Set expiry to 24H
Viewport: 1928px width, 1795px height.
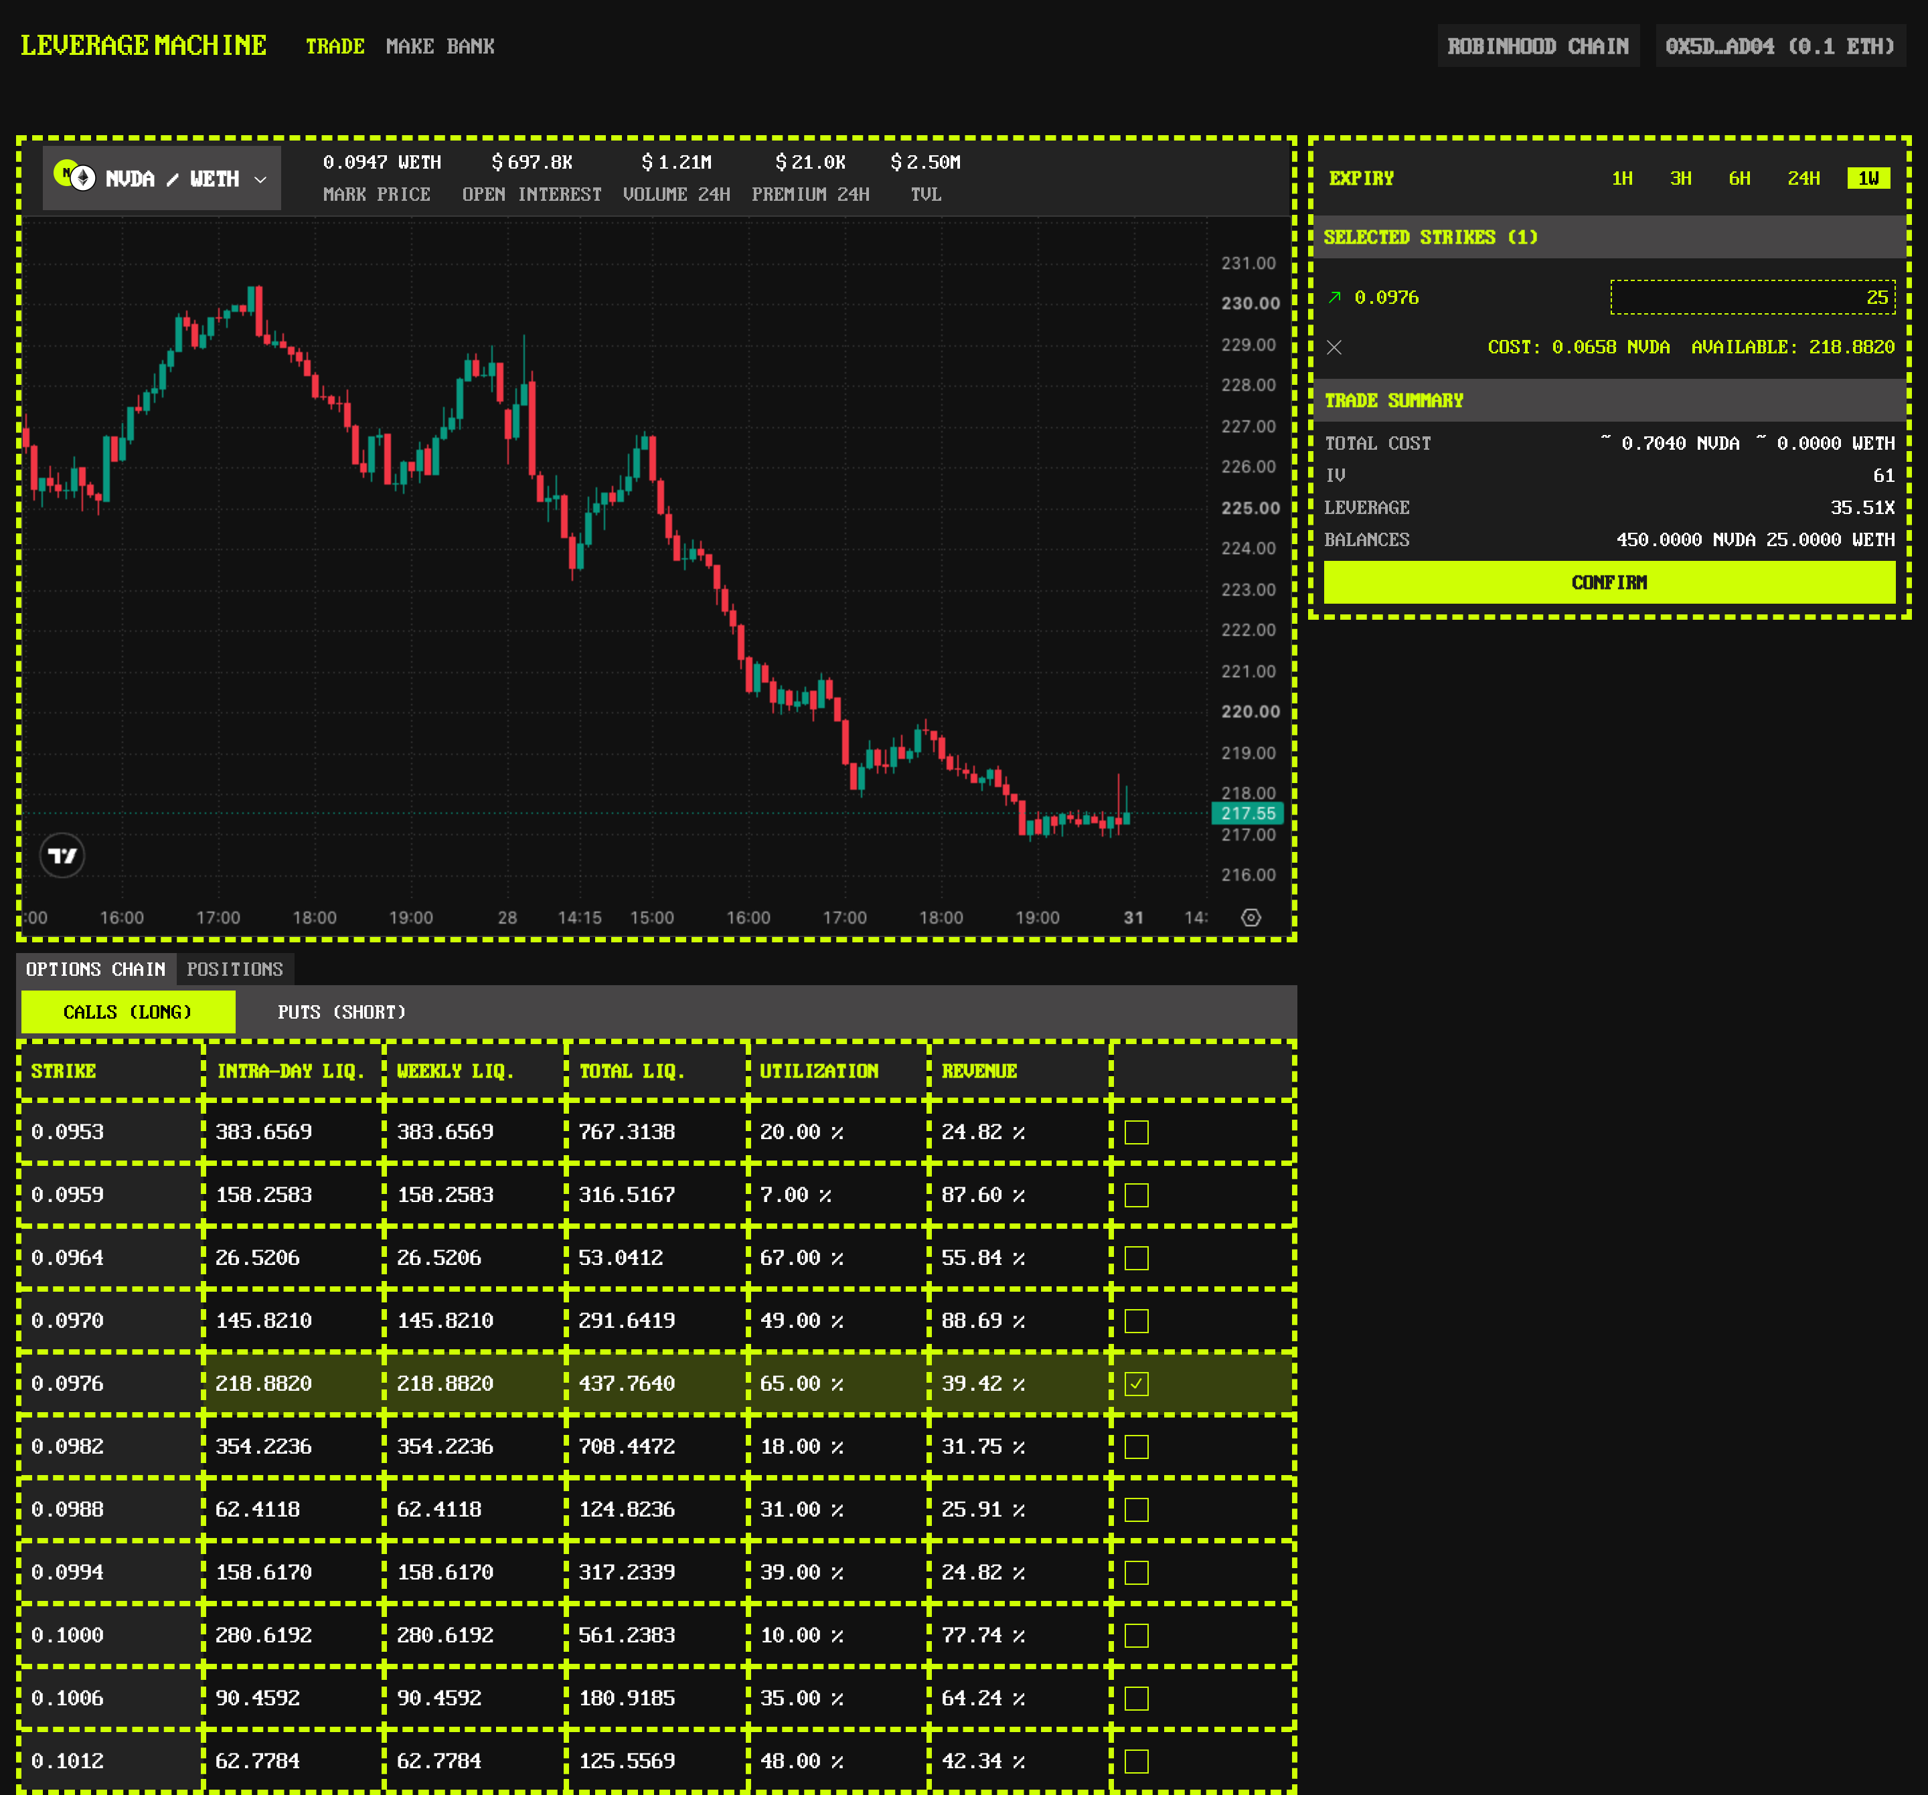pyautogui.click(x=1804, y=179)
